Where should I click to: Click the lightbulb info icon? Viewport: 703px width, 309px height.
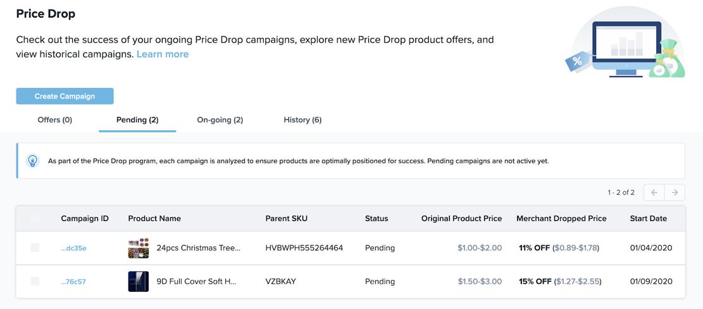tap(32, 161)
